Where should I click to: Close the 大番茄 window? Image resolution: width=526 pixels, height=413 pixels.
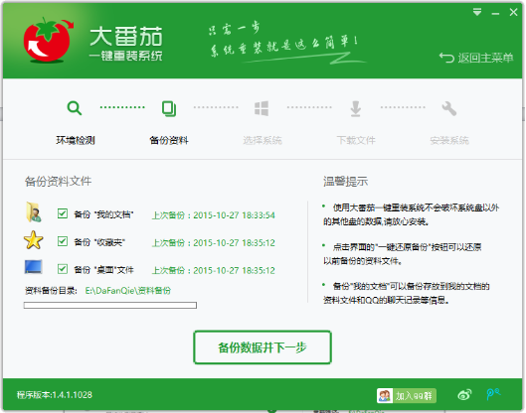coord(514,12)
